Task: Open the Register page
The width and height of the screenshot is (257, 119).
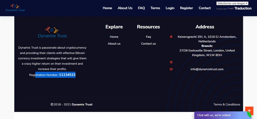Action: coord(186,8)
